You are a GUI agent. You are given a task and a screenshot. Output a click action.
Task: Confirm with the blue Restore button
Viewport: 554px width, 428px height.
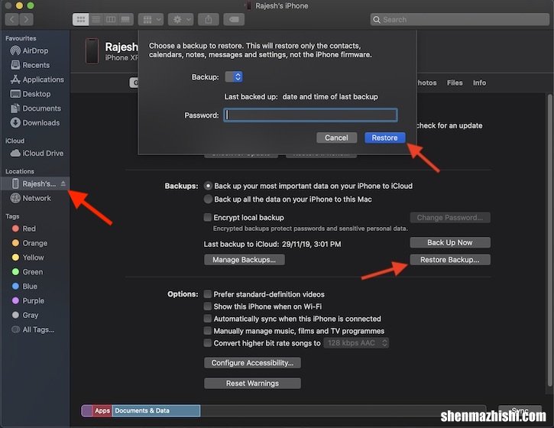point(385,138)
